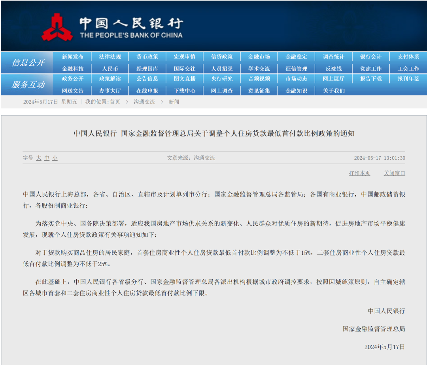Image resolution: width=427 pixels, height=365 pixels.
Task: Open 学术交流 menu item
Action: pos(259,69)
